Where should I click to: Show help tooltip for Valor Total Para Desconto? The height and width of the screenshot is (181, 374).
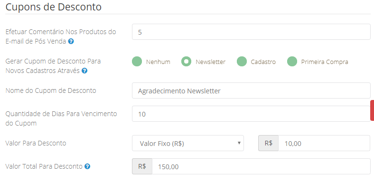(x=87, y=166)
